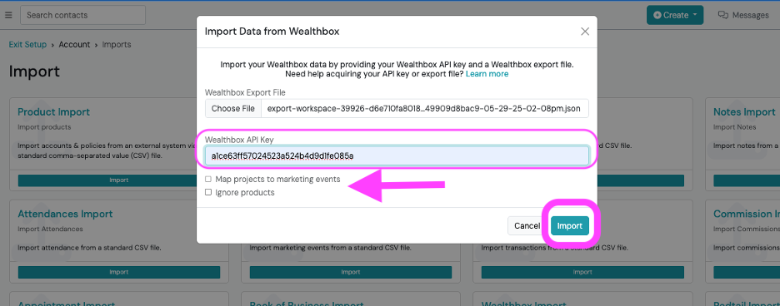Enable Map projects to marketing events
This screenshot has height=306, width=780.
208,180
